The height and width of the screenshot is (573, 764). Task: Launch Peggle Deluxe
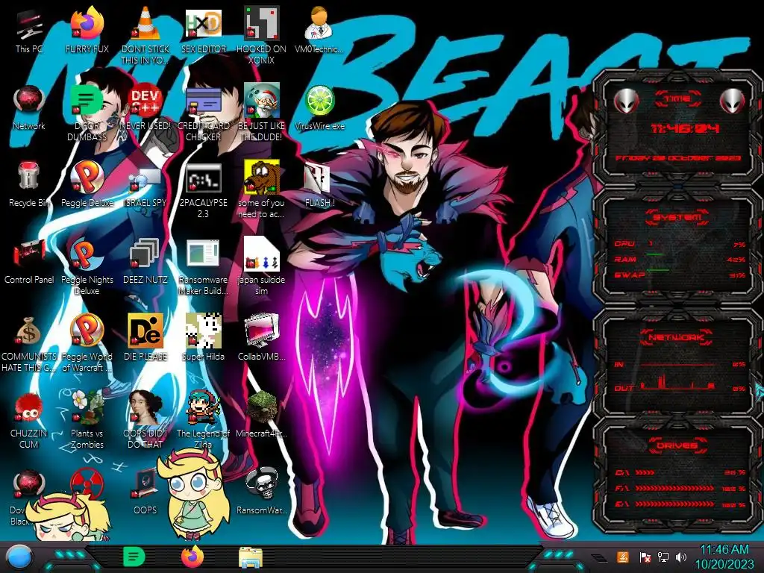click(87, 184)
